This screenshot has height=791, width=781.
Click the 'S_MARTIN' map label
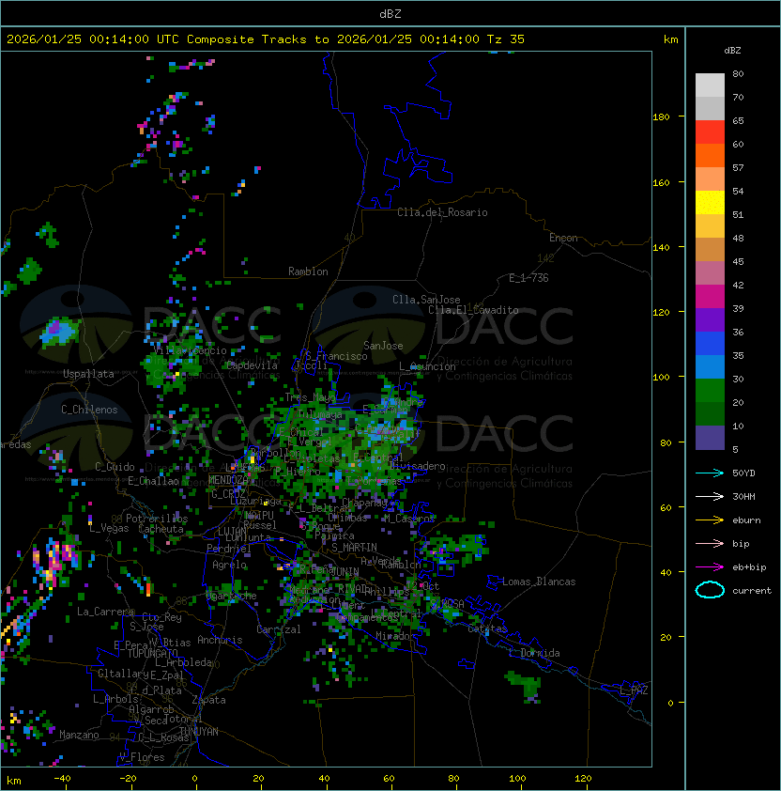[354, 548]
